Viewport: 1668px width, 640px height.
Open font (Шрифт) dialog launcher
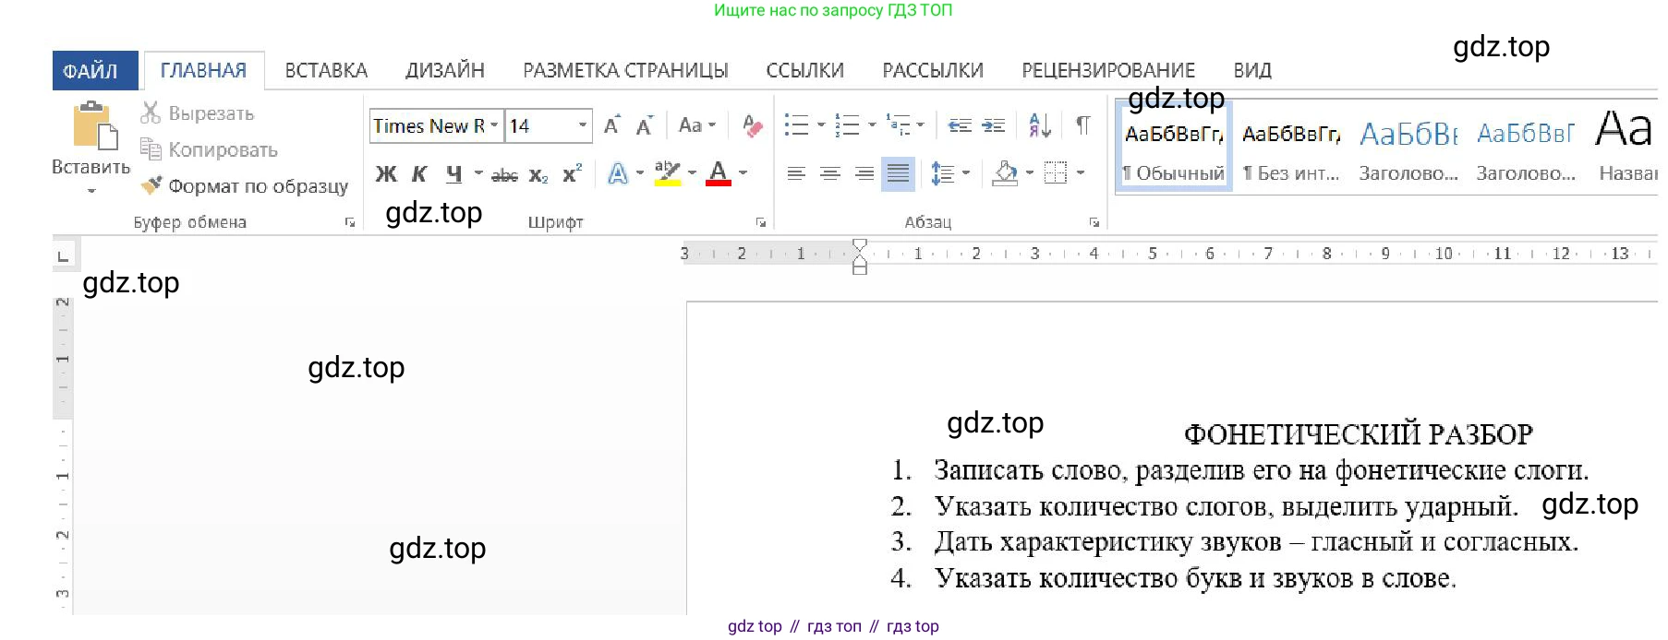(761, 222)
